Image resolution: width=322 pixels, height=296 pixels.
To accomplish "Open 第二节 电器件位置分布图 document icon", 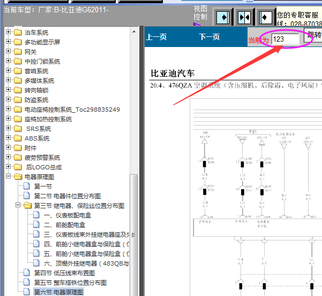I will coord(26,196).
